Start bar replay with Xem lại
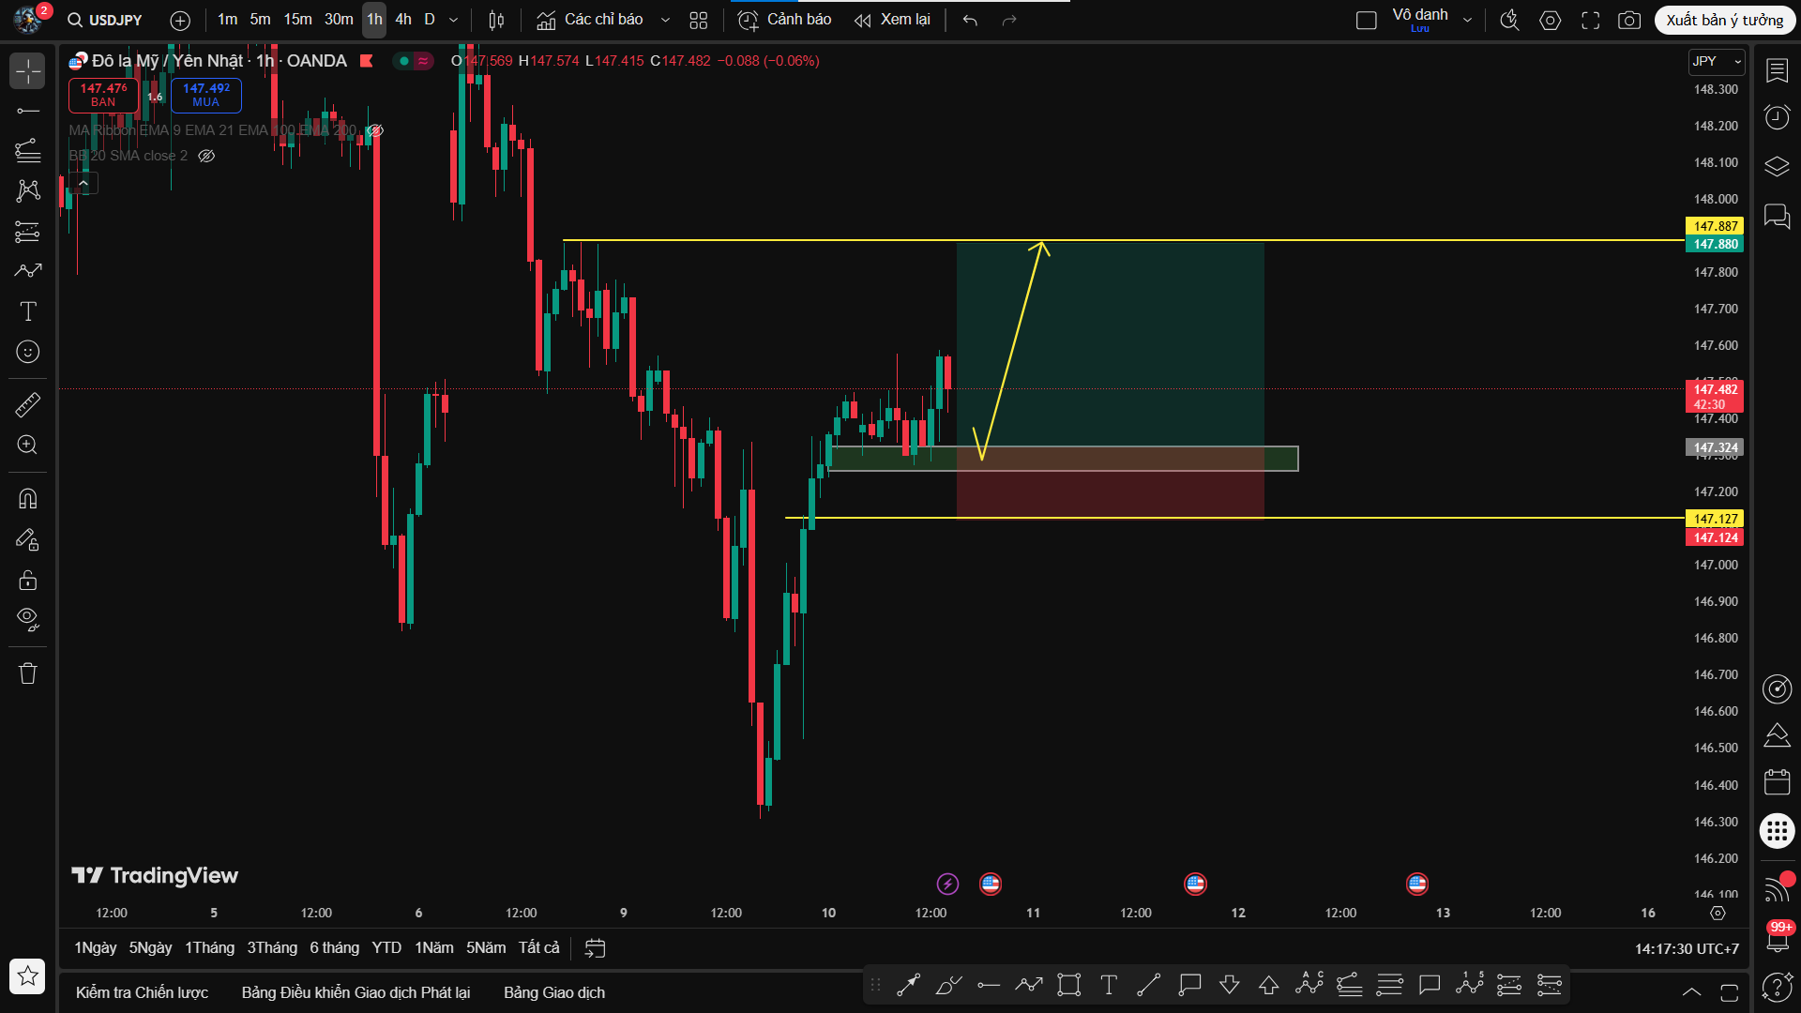 point(892,20)
